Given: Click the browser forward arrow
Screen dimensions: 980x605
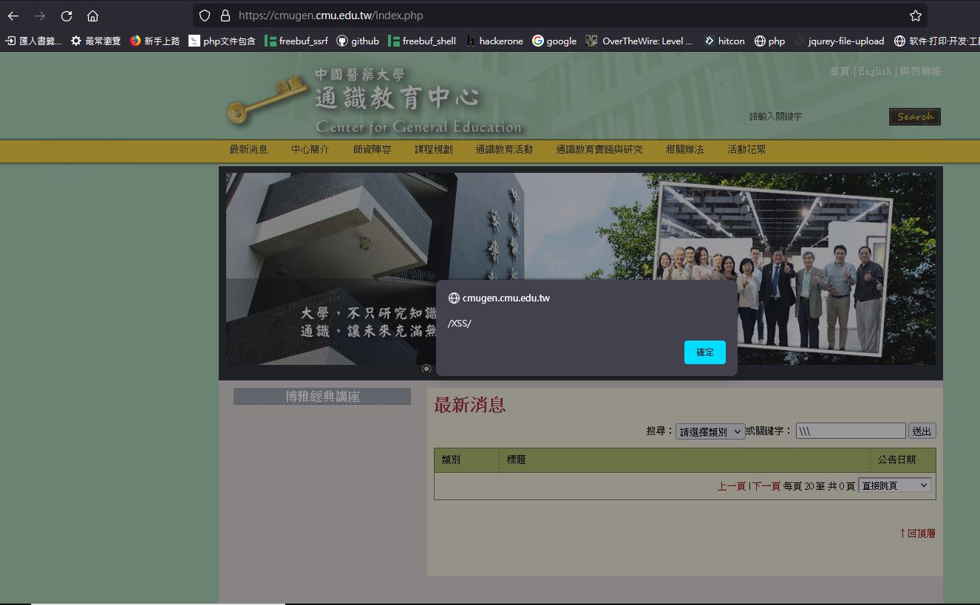Looking at the screenshot, I should coord(40,16).
